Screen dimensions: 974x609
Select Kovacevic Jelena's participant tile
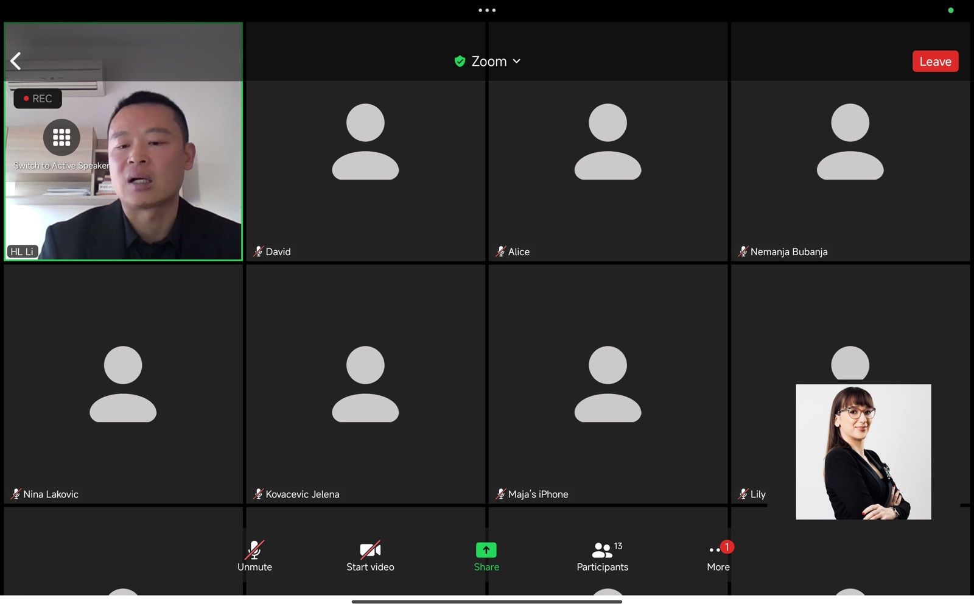pyautogui.click(x=365, y=384)
